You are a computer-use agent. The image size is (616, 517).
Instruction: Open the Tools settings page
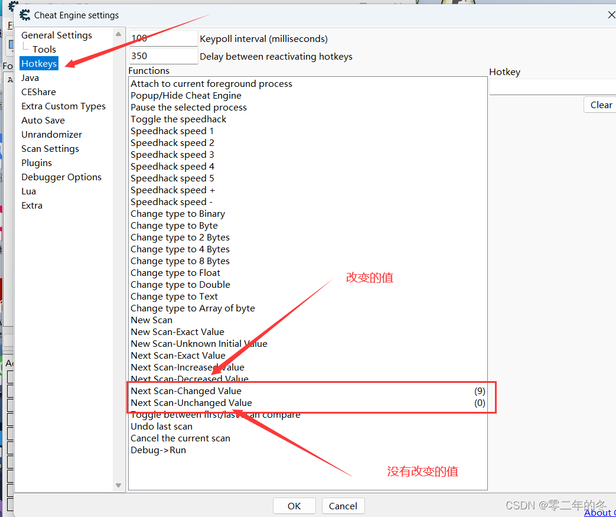[44, 49]
